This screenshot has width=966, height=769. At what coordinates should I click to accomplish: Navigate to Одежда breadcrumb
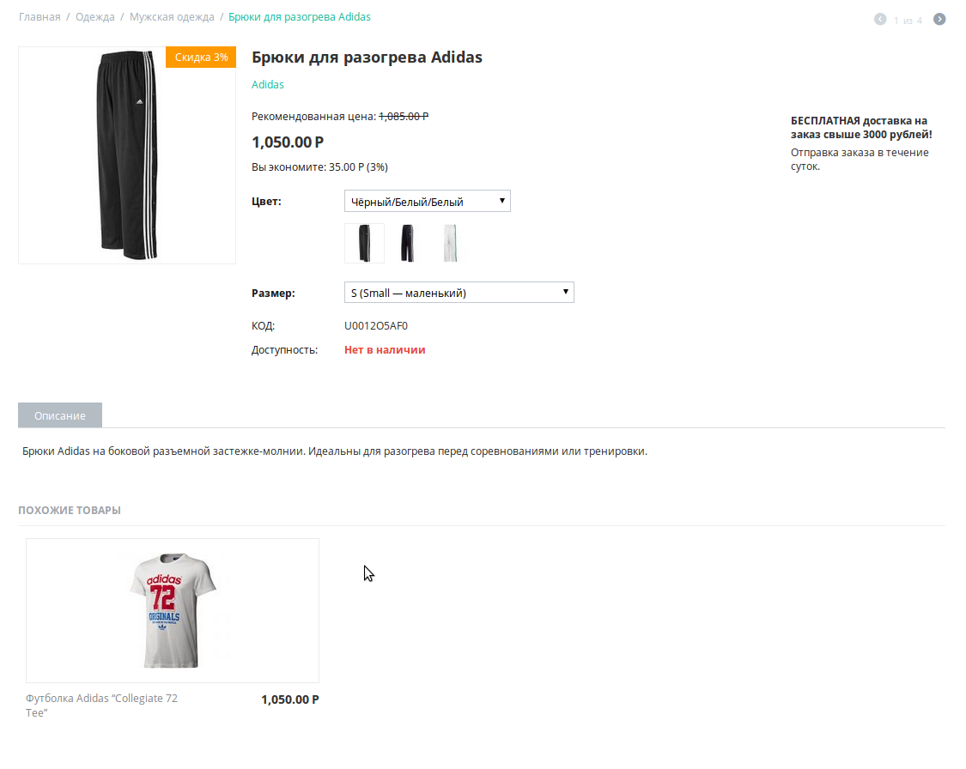coord(94,16)
